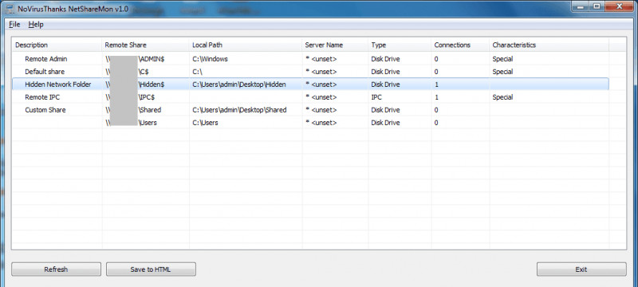Select the Hidden Network Folder row

click(310, 85)
